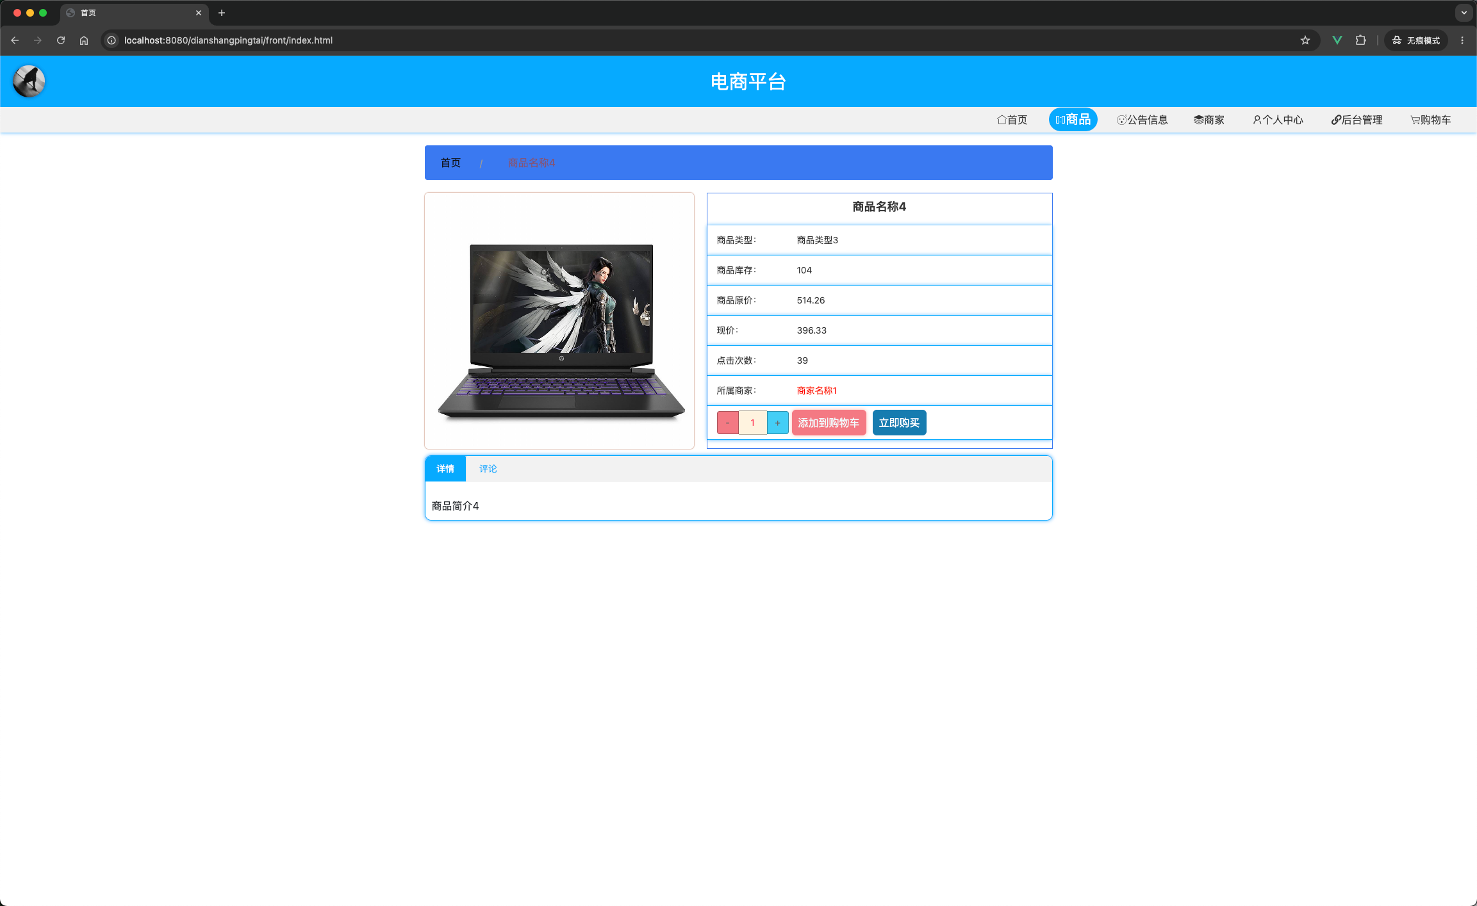This screenshot has height=906, width=1477.
Task: Click the 现价 label
Action: [x=727, y=330]
